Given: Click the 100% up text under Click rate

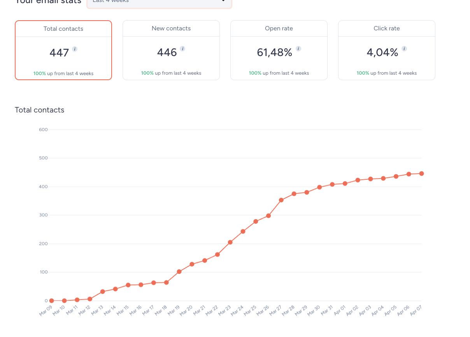Looking at the screenshot, I should click(x=386, y=73).
